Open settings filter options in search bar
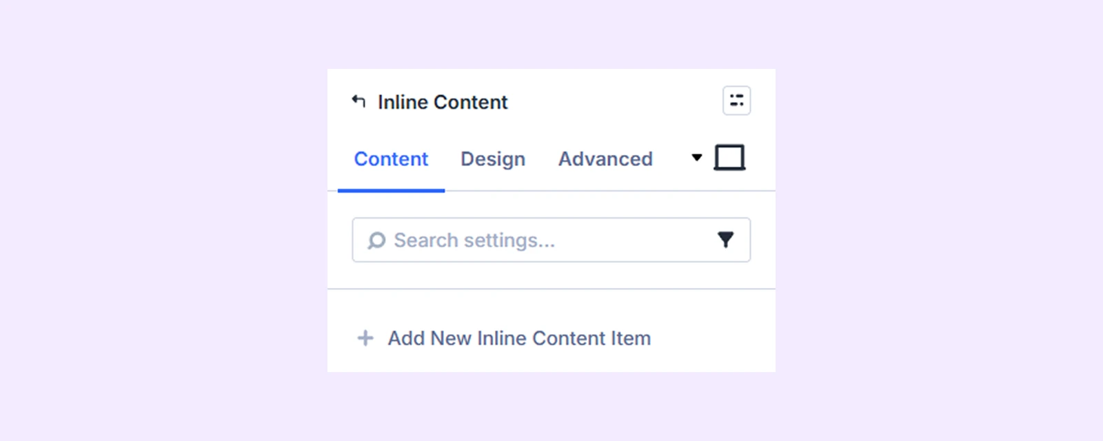Screen dimensions: 1103x441 (725, 240)
